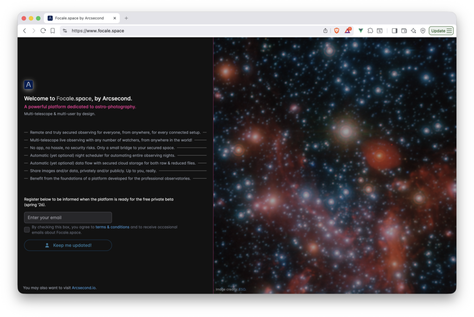Click the Brave Shields lion icon
This screenshot has width=474, height=317.
click(337, 31)
